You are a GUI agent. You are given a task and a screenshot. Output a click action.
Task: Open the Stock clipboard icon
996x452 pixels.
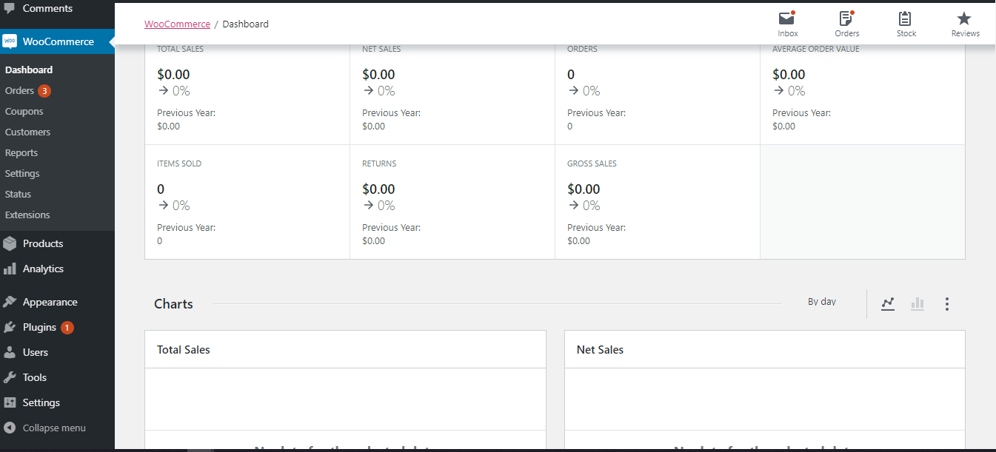[906, 18]
